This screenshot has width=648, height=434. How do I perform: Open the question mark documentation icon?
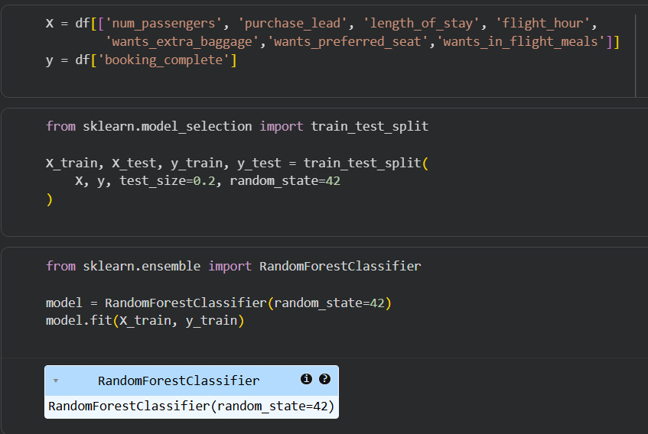coord(325,379)
